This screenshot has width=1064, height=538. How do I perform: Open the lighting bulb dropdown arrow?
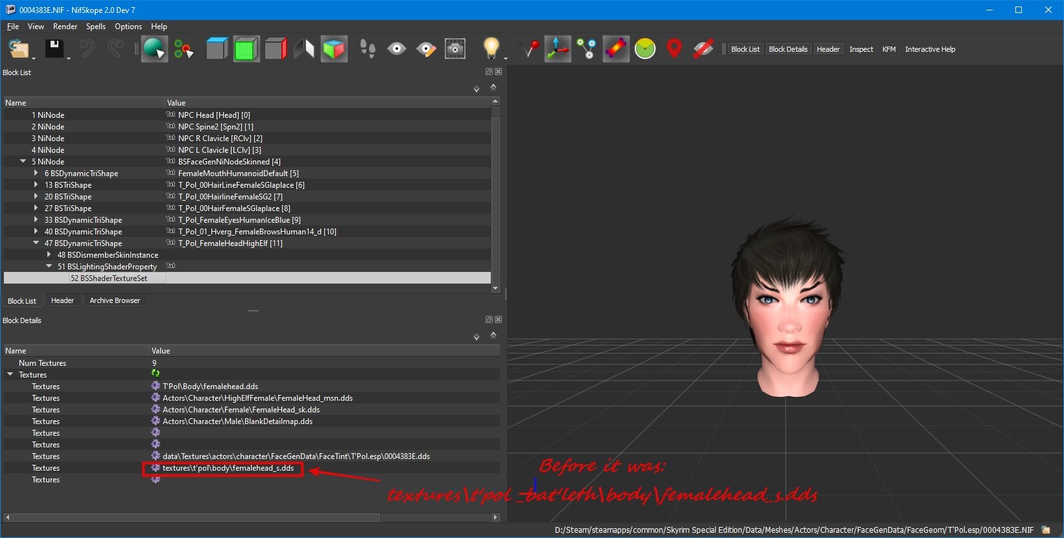click(x=505, y=58)
